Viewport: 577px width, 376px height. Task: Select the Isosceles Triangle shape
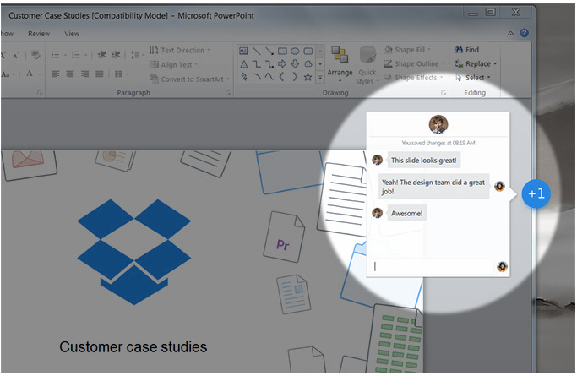point(243,64)
